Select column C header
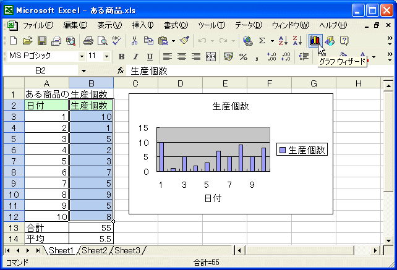 (135, 83)
